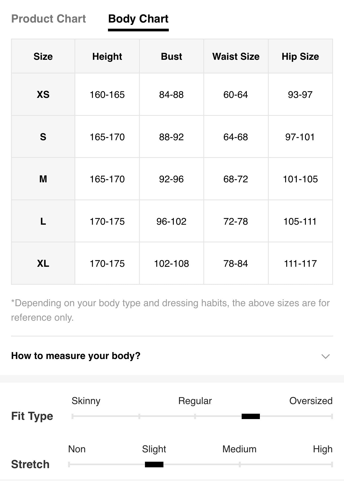Select the XL size row header
This screenshot has width=344, height=481.
coord(43,263)
